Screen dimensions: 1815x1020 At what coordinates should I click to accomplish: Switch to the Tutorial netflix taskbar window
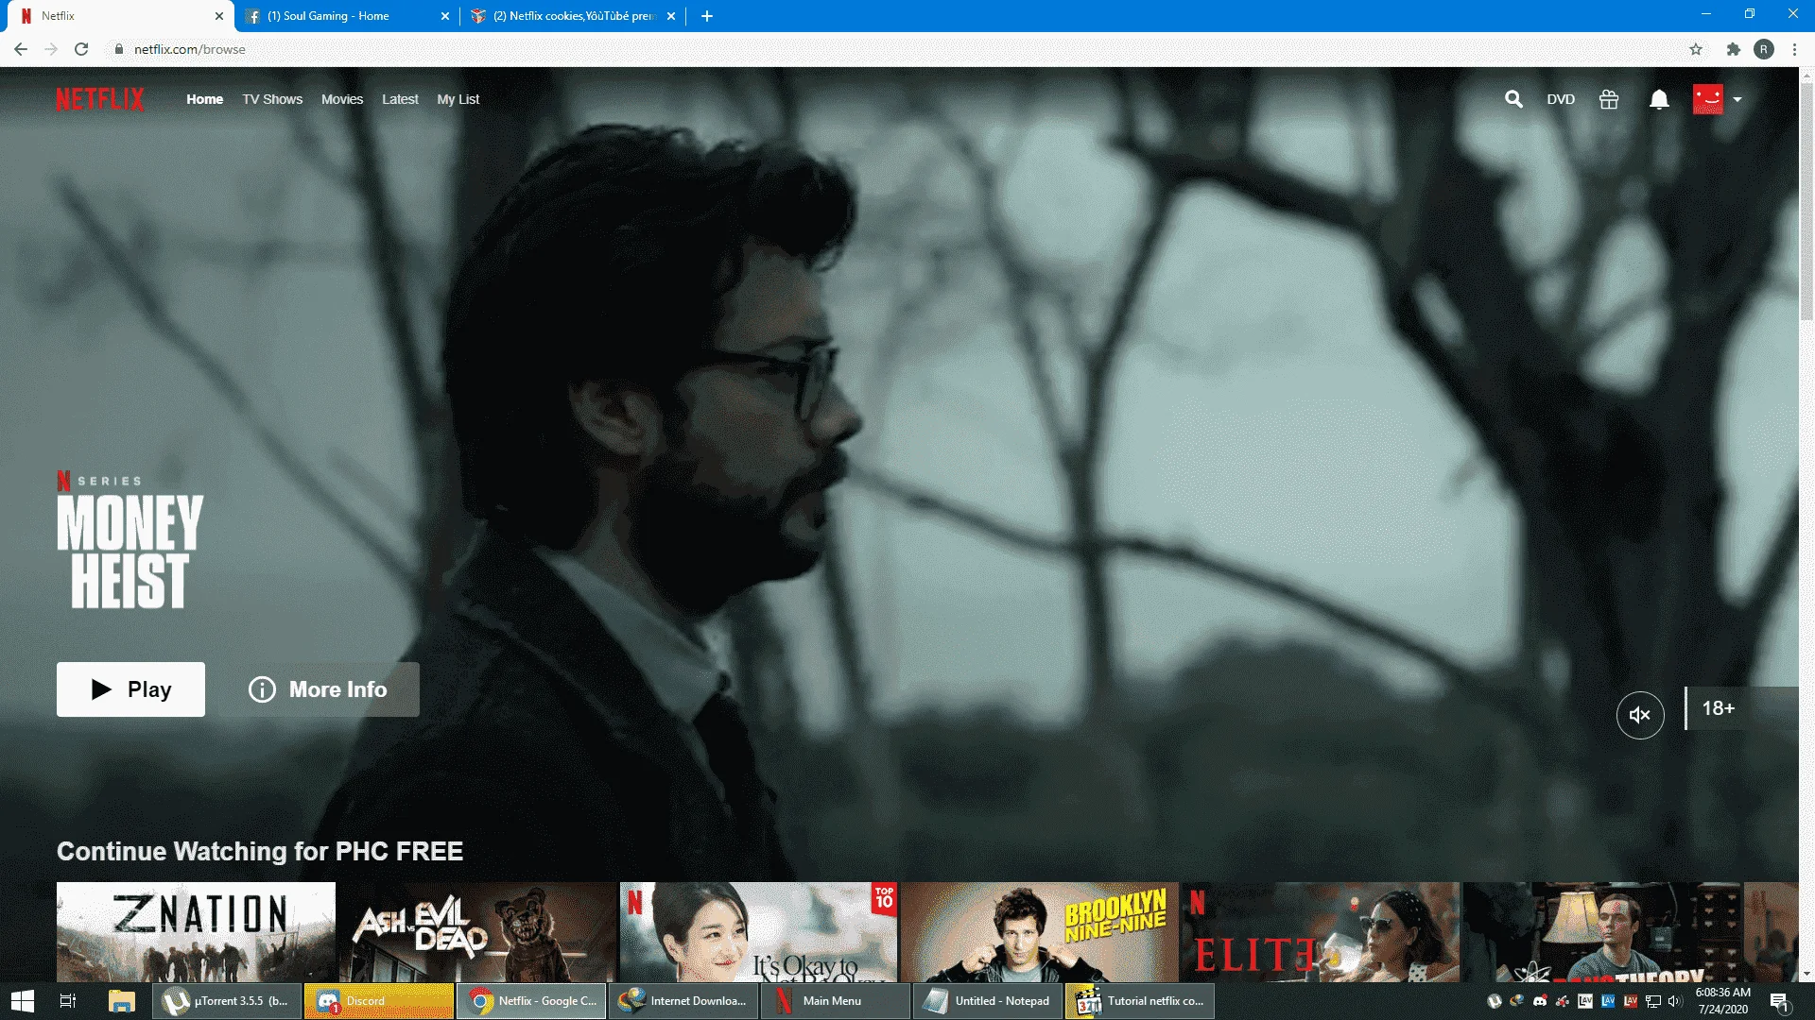point(1140,1001)
